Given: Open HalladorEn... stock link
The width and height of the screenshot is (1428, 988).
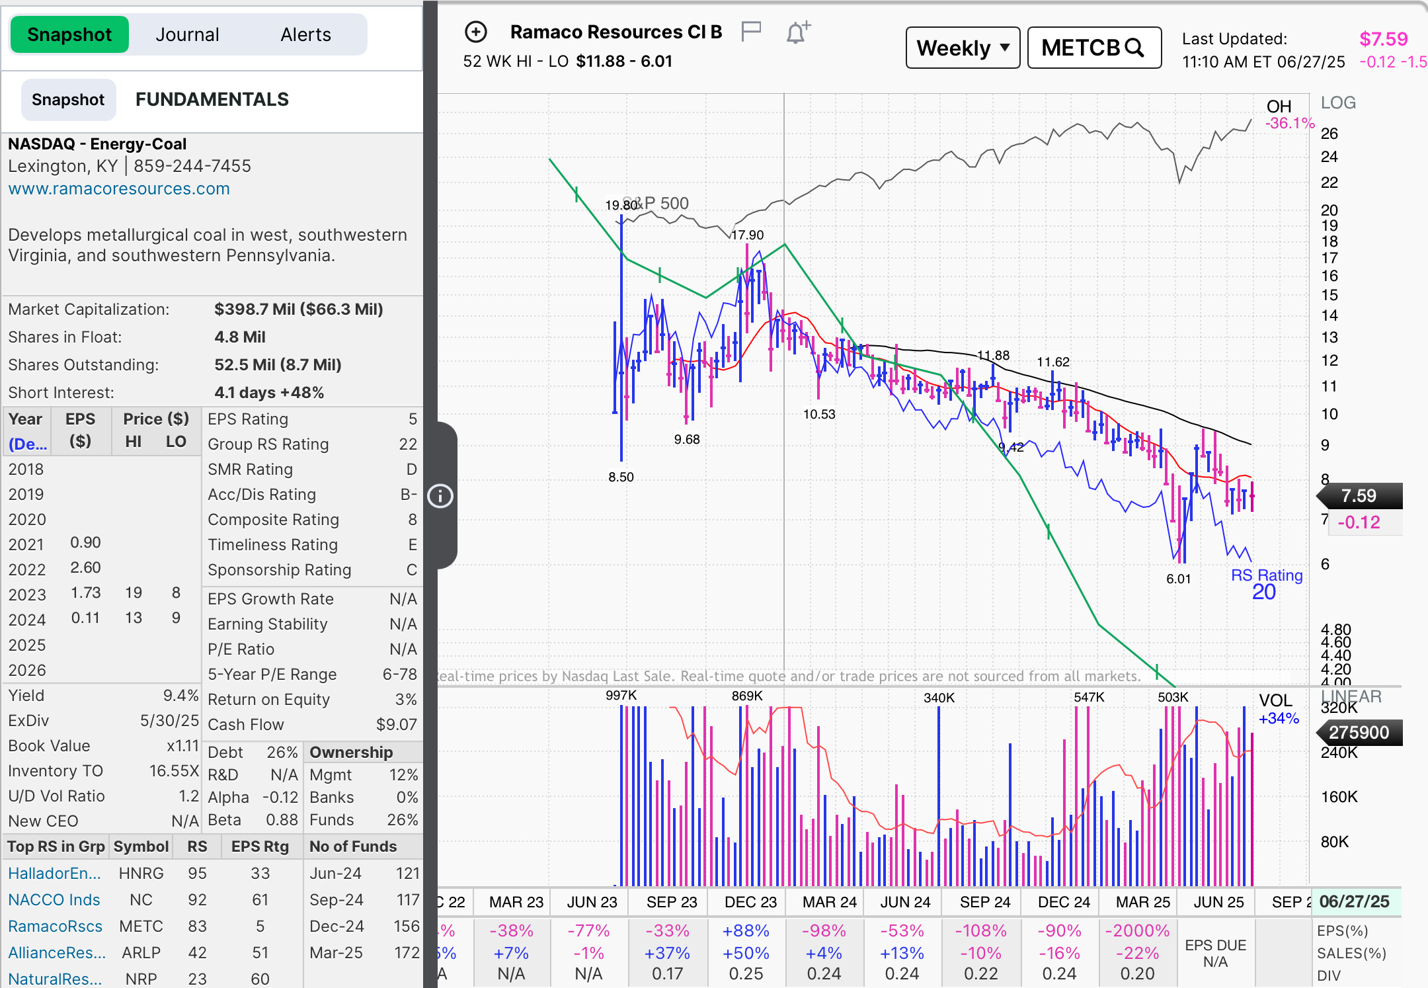Looking at the screenshot, I should (54, 874).
